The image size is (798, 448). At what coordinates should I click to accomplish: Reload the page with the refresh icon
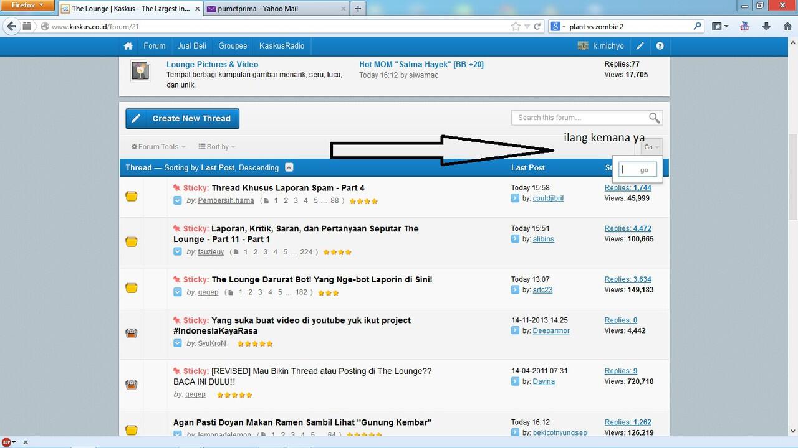(x=537, y=27)
